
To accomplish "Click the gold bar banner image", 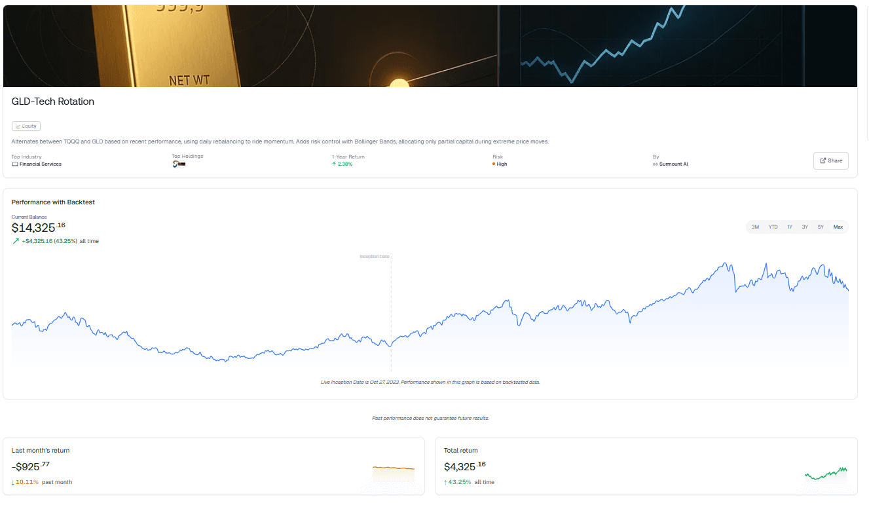I will (430, 46).
